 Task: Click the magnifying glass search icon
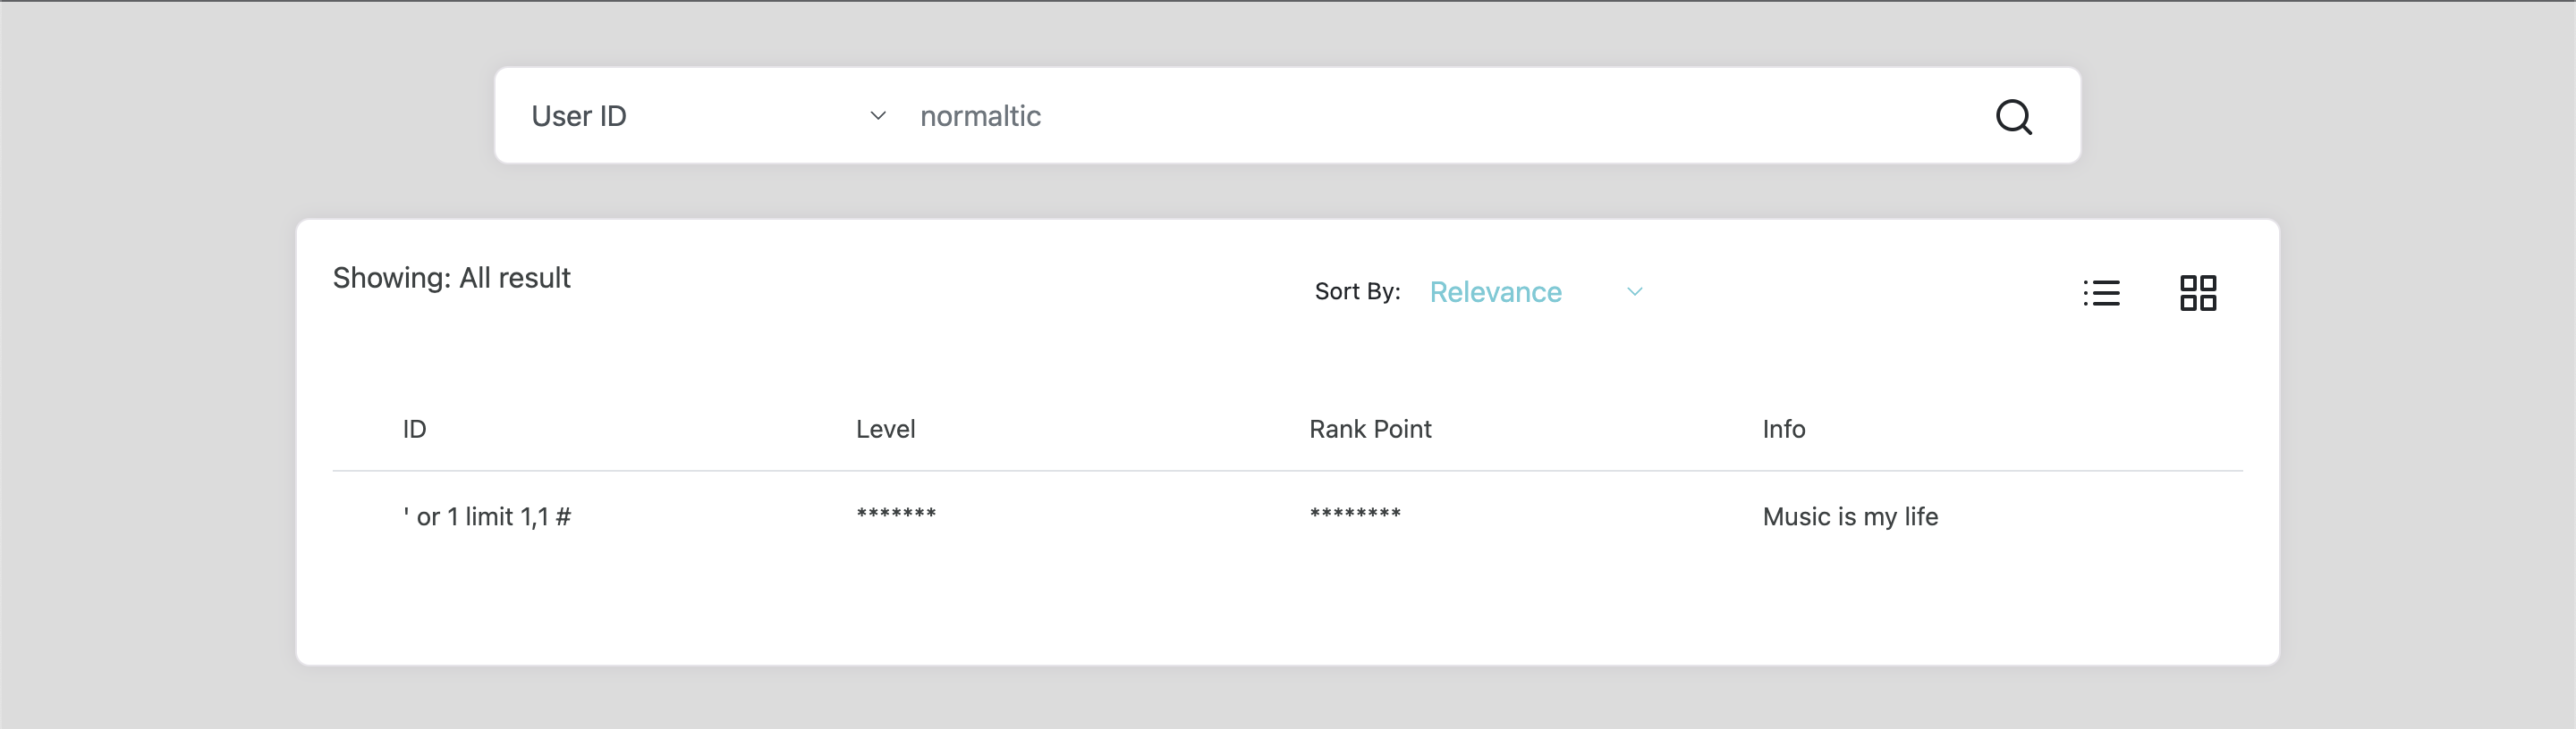[2013, 117]
